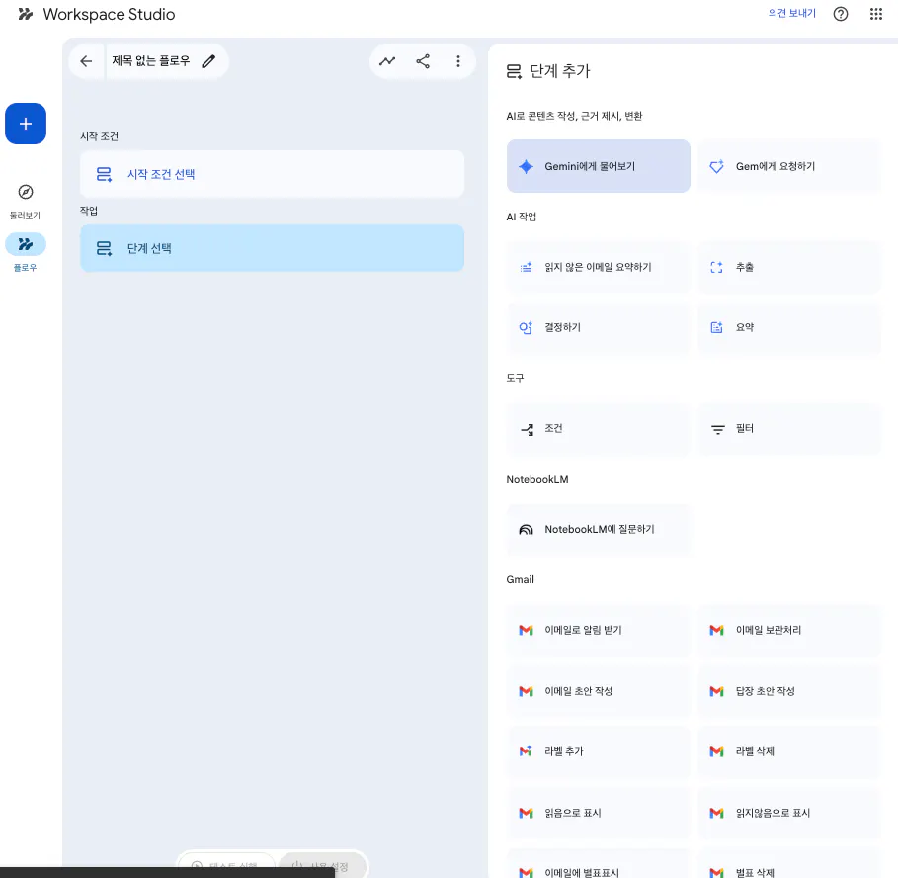Open the Google apps grid icon
The width and height of the screenshot is (898, 878).
tap(875, 14)
